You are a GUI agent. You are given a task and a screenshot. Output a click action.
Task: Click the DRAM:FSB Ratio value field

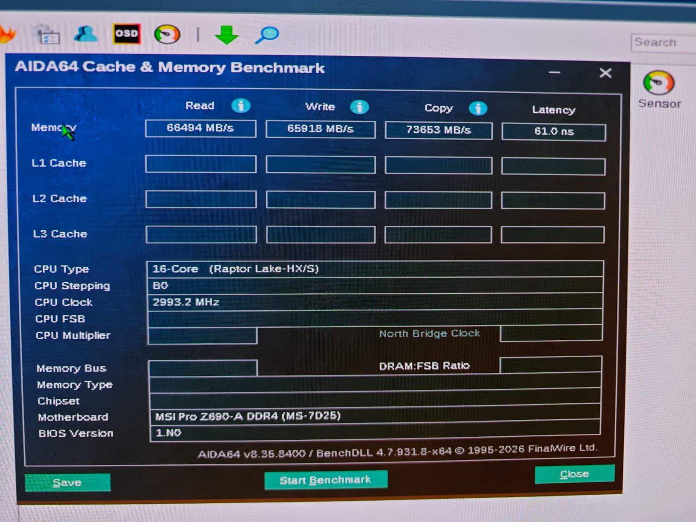551,365
